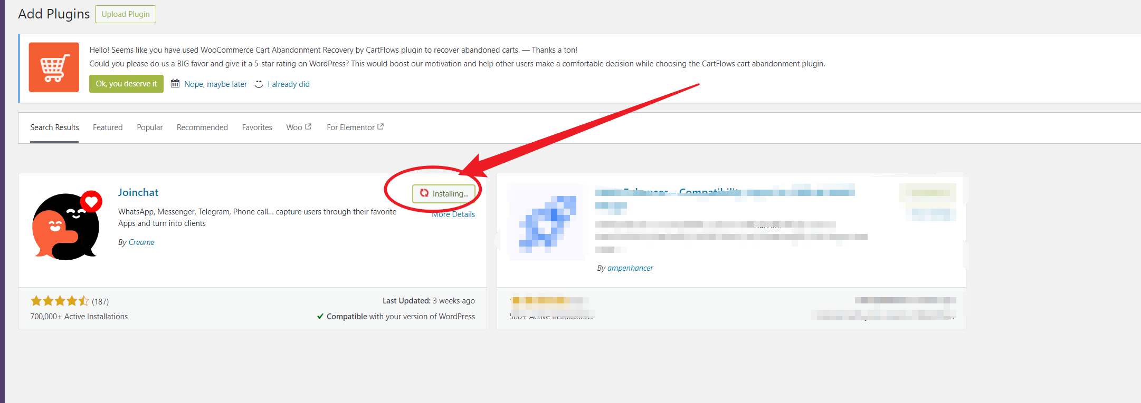
Task: Click the spinning icon in the Installing button
Action: pos(424,193)
